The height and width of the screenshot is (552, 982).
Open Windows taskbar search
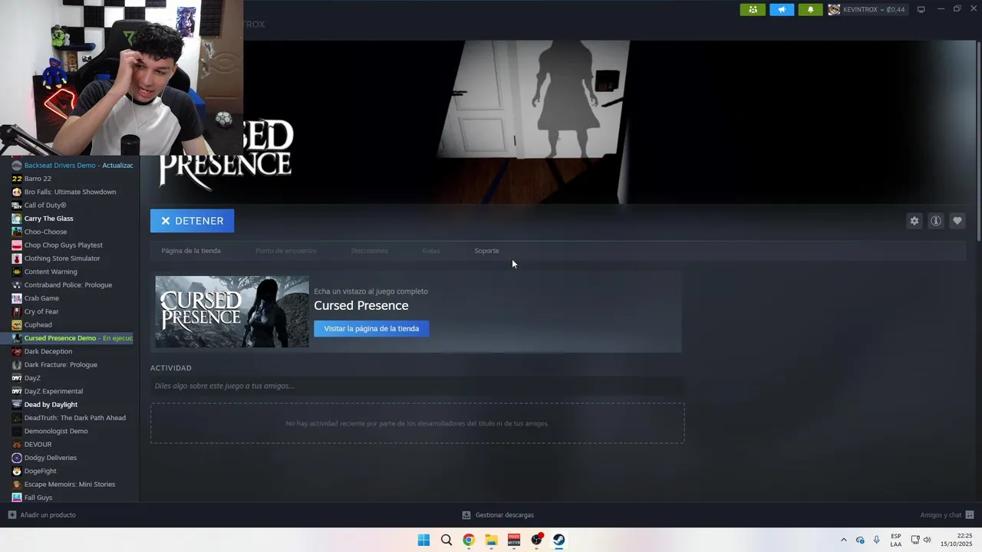(446, 540)
